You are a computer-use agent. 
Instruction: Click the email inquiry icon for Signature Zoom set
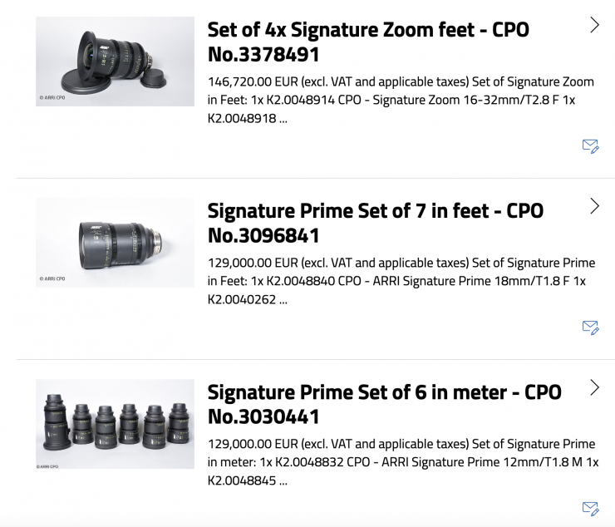590,146
